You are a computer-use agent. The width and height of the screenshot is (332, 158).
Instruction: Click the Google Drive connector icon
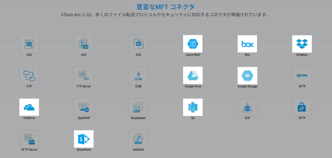(193, 75)
